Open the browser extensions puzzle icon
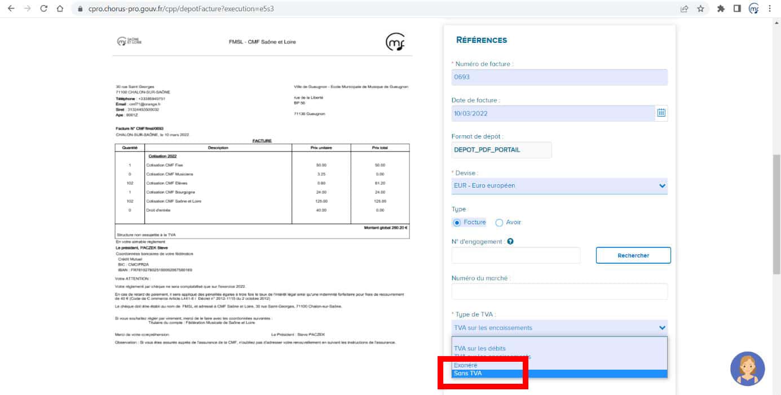781x395 pixels. tap(721, 8)
